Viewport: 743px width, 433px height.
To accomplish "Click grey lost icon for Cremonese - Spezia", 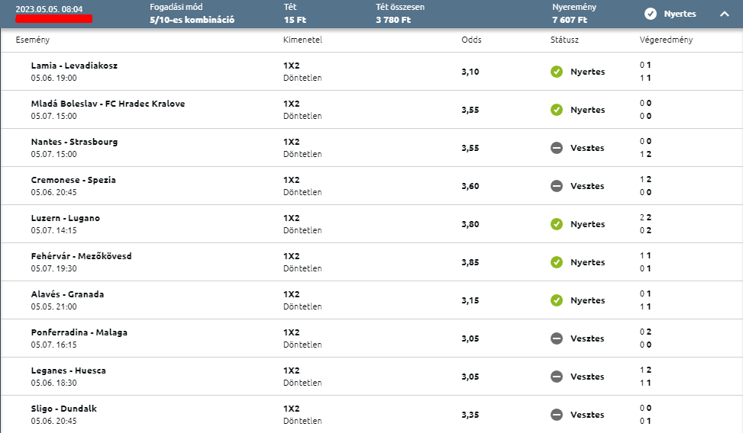I will pos(557,186).
